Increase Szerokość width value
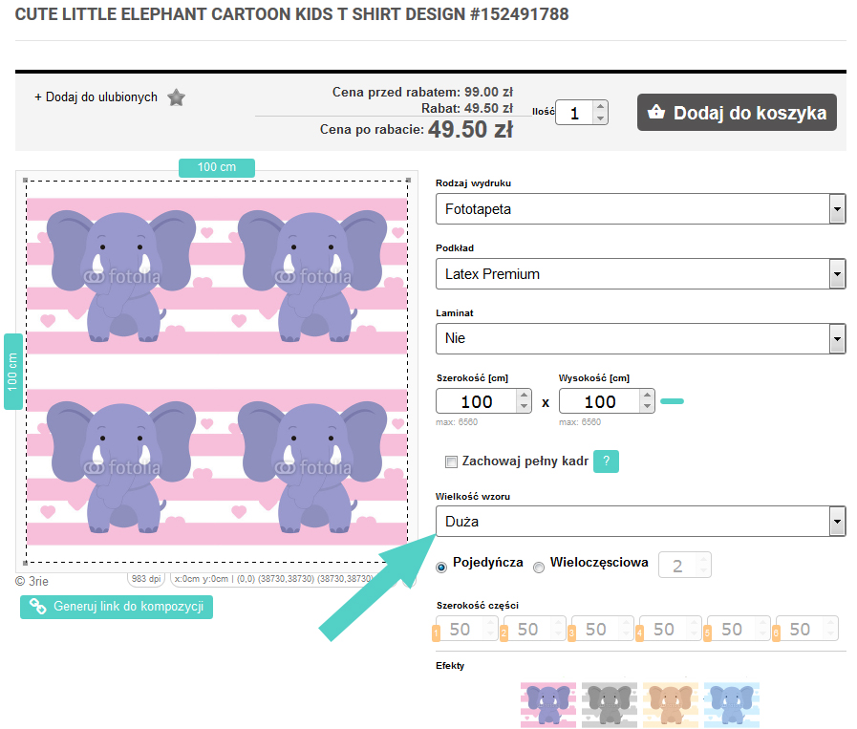Image resolution: width=857 pixels, height=729 pixels. [525, 396]
